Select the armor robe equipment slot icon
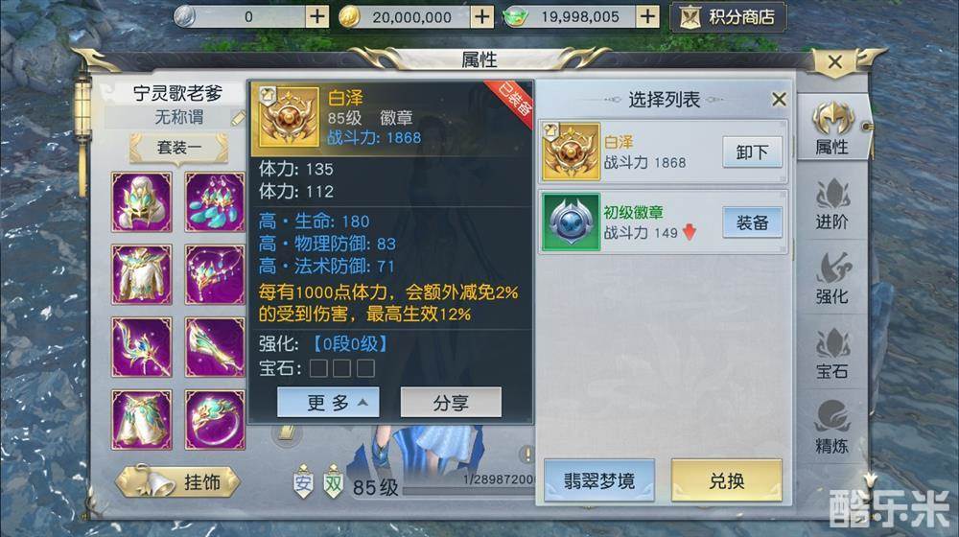Screen dimensions: 959x537 point(142,274)
